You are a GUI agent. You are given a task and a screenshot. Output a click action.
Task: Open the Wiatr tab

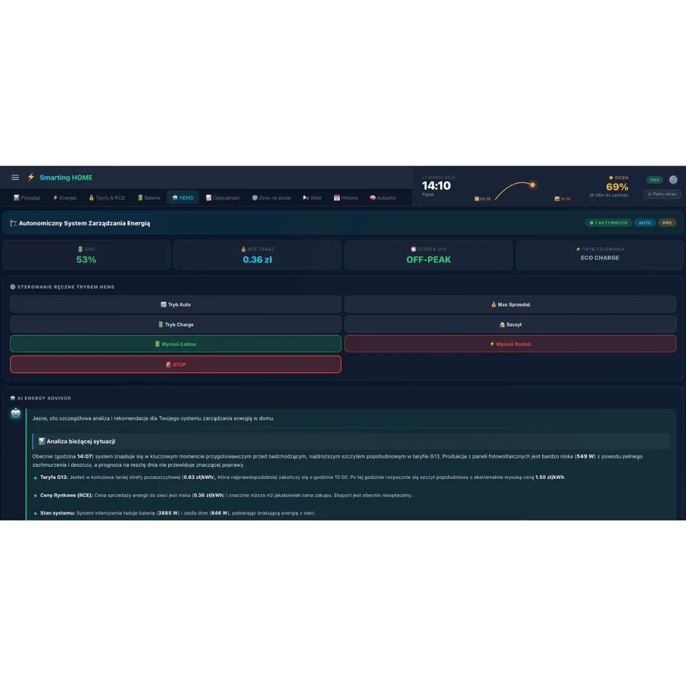coord(312,198)
